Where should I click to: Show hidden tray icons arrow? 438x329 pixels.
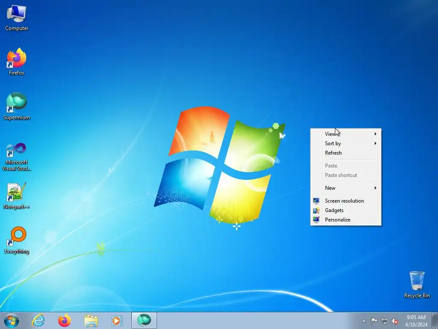364,321
